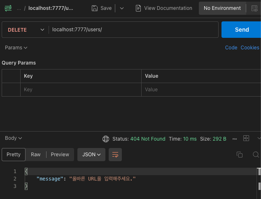261x199 pixels.
Task: Expand the response Body dropdown
Action: pyautogui.click(x=13, y=138)
